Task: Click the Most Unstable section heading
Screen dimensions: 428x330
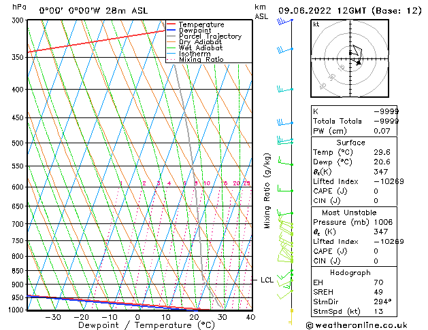Action: point(349,213)
